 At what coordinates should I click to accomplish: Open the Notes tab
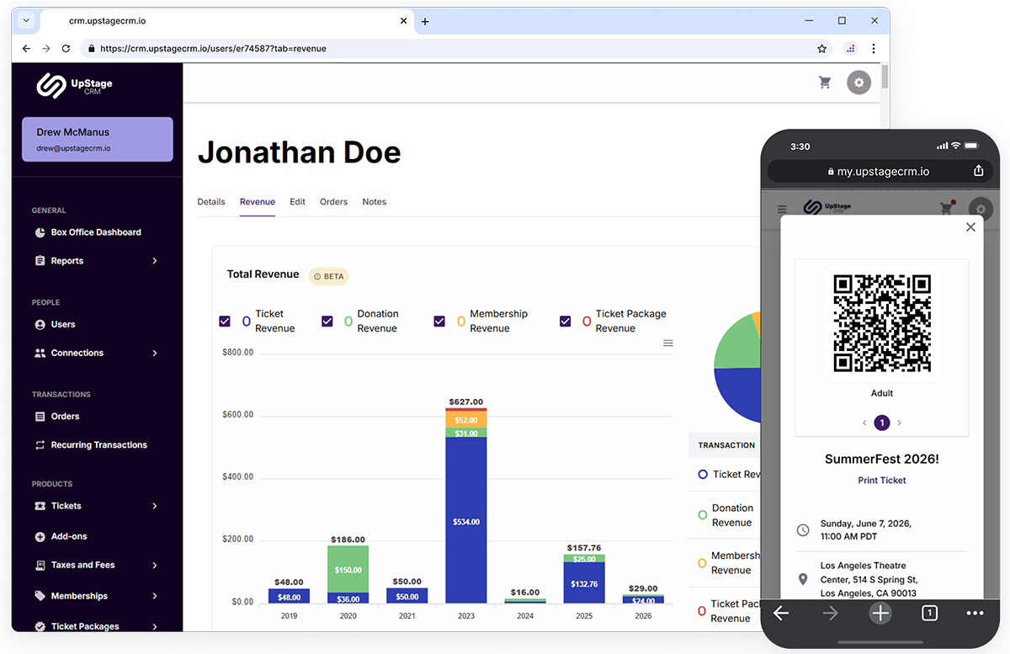point(374,202)
